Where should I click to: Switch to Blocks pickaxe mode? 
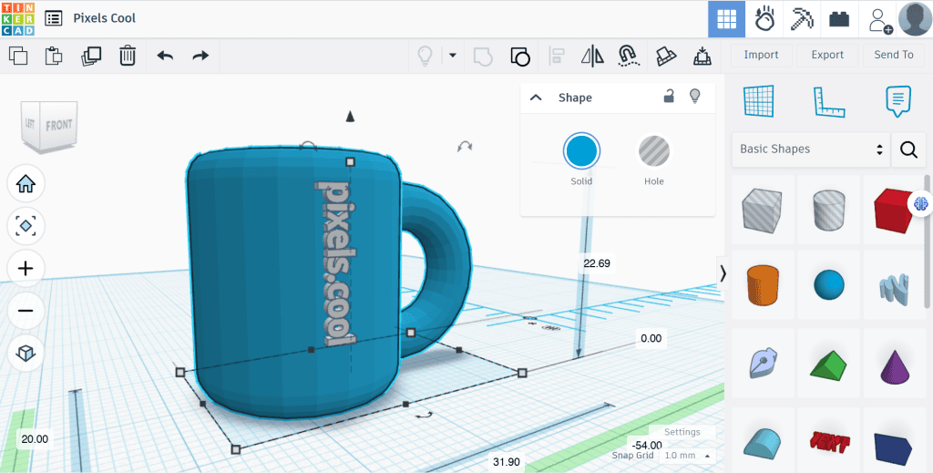tap(801, 19)
